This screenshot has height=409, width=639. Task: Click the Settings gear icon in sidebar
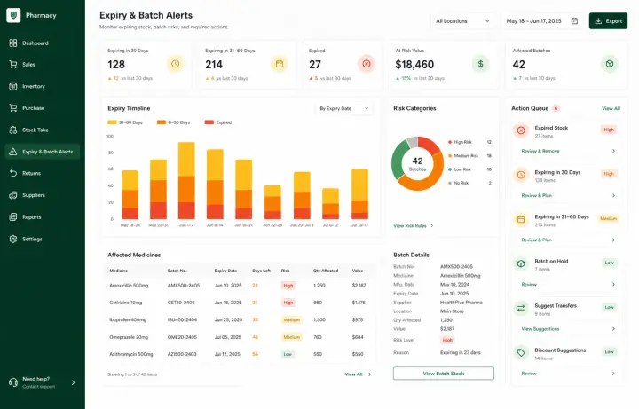(13, 240)
